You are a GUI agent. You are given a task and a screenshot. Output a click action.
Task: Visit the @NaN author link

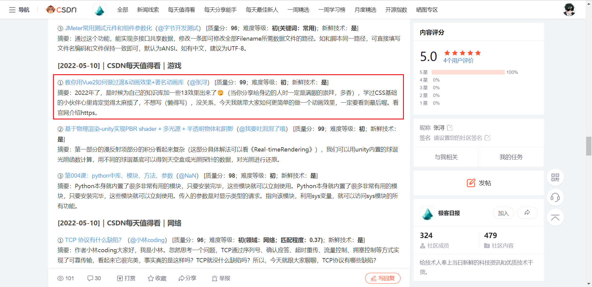point(187,176)
